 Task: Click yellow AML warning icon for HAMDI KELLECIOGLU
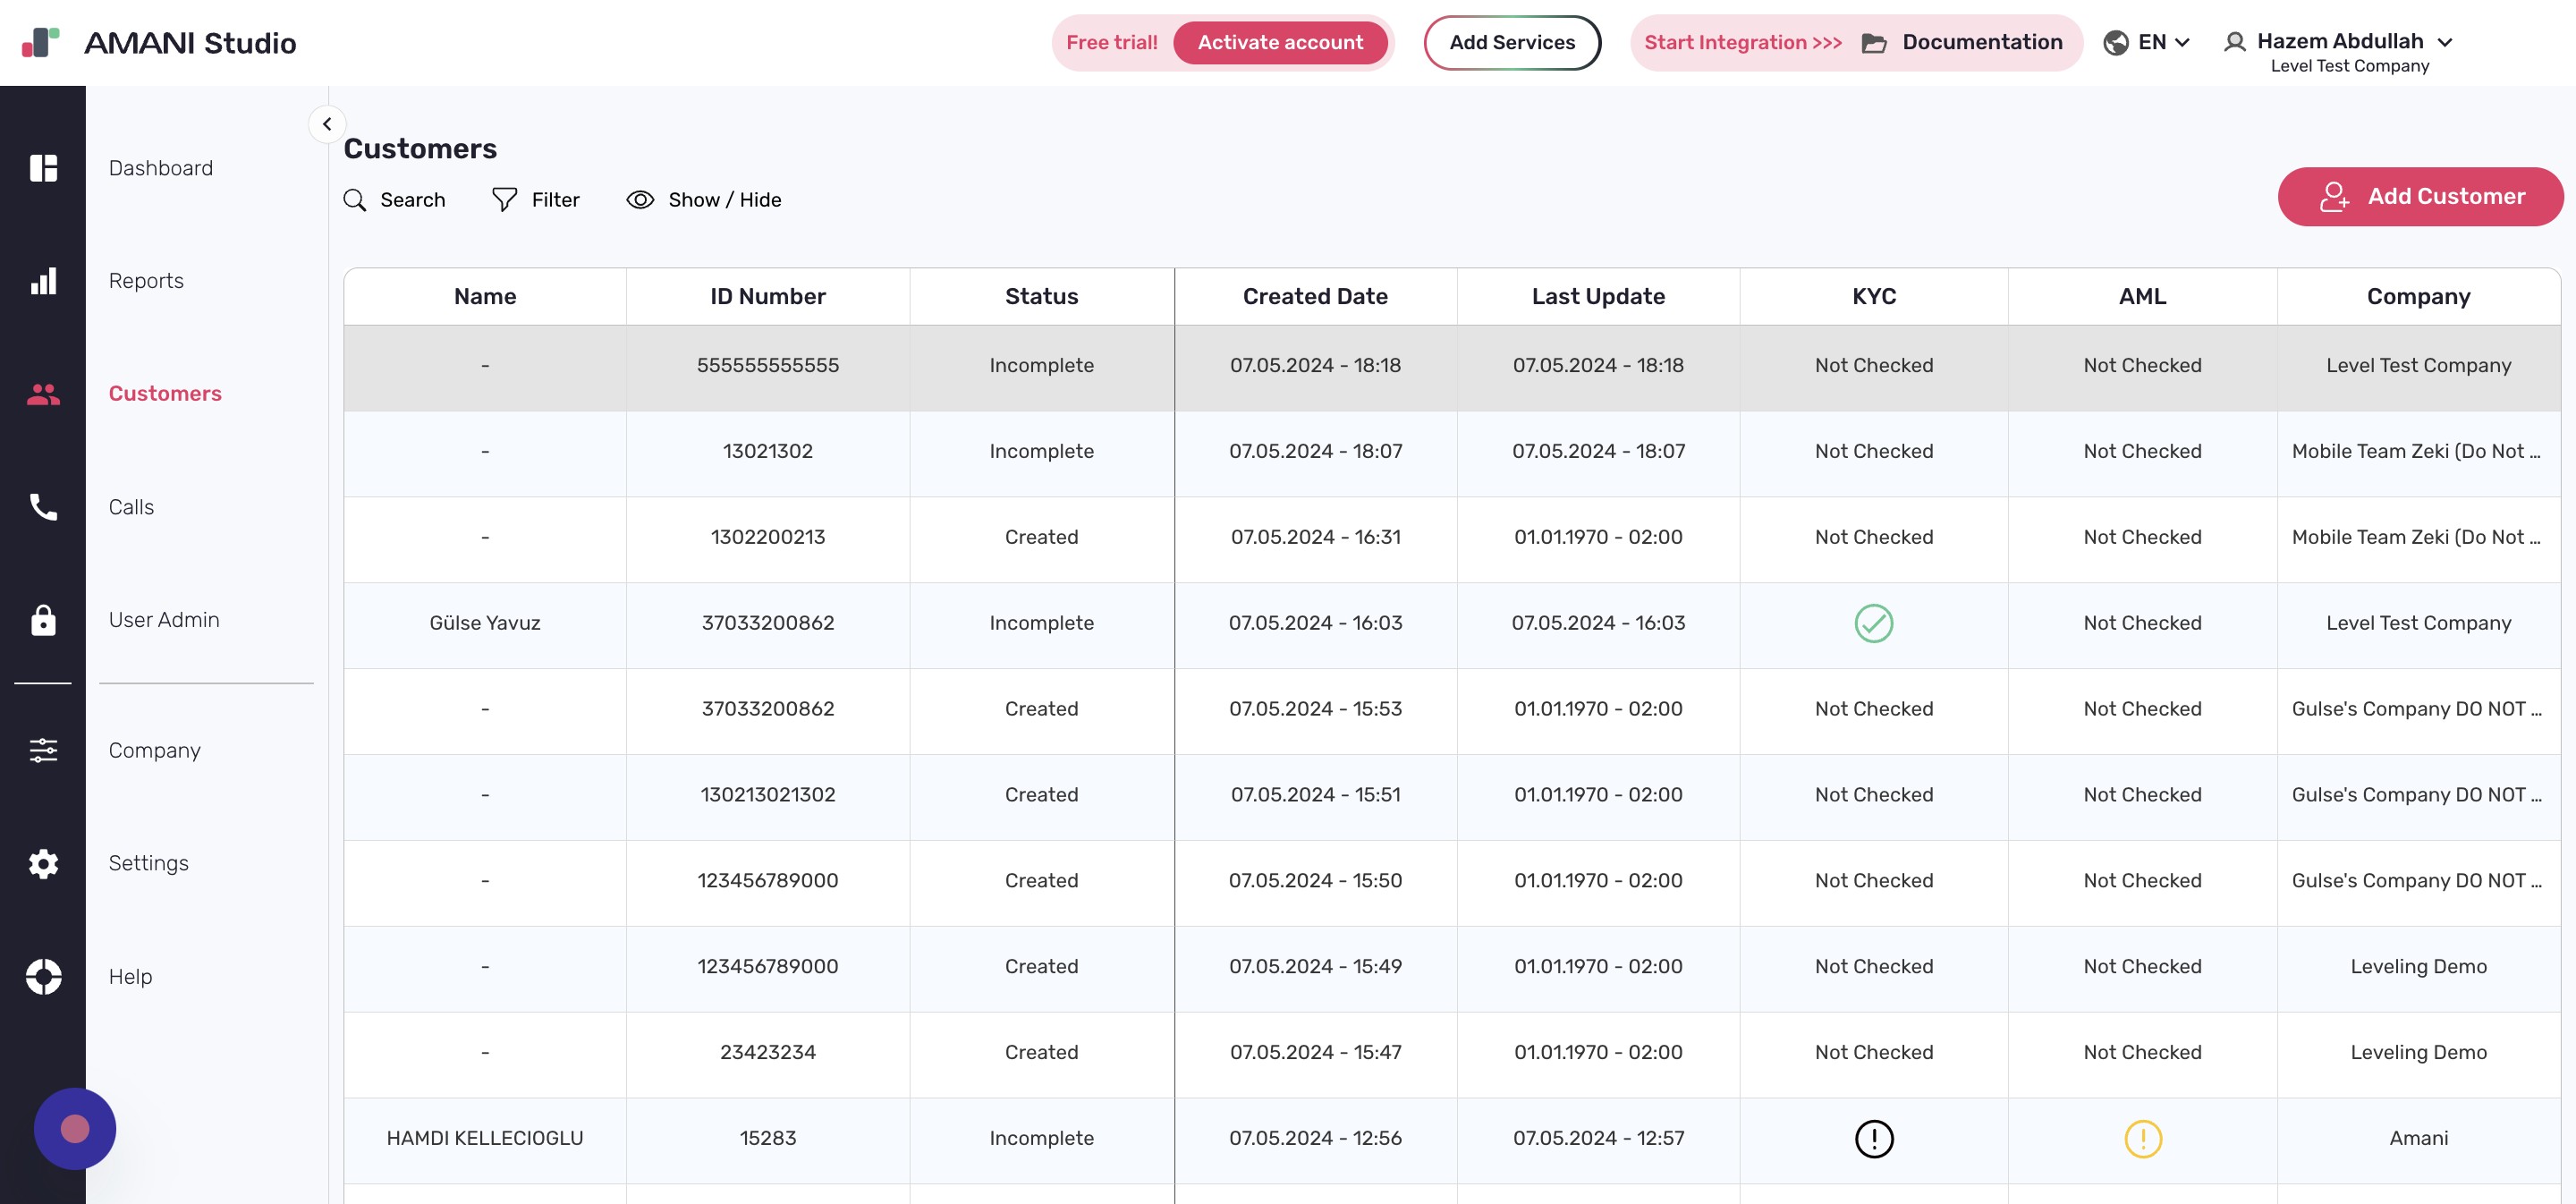pyautogui.click(x=2142, y=1138)
